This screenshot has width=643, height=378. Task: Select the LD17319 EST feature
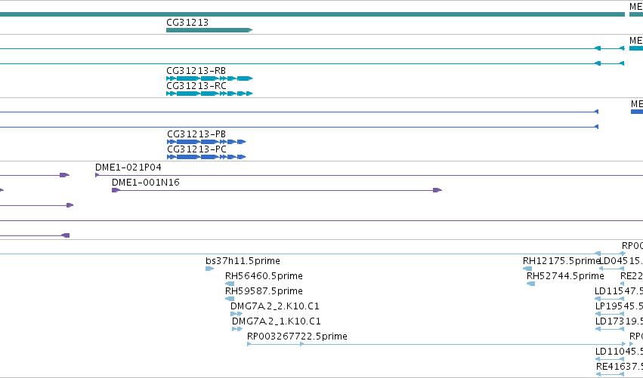point(610,329)
